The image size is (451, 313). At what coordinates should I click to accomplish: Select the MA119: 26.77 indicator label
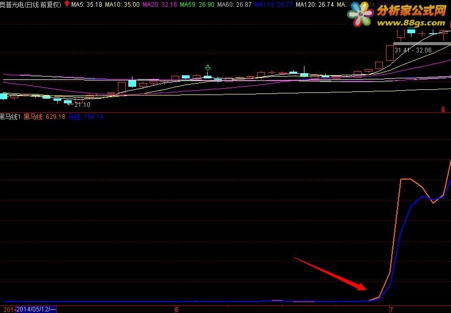pos(273,4)
